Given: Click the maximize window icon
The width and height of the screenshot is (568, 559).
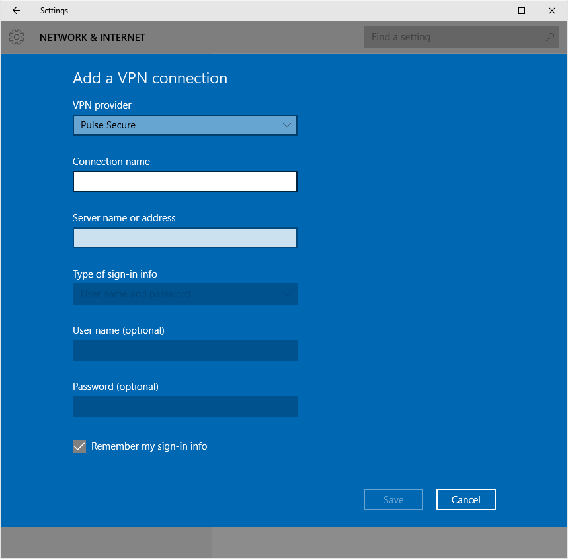Looking at the screenshot, I should pyautogui.click(x=521, y=11).
